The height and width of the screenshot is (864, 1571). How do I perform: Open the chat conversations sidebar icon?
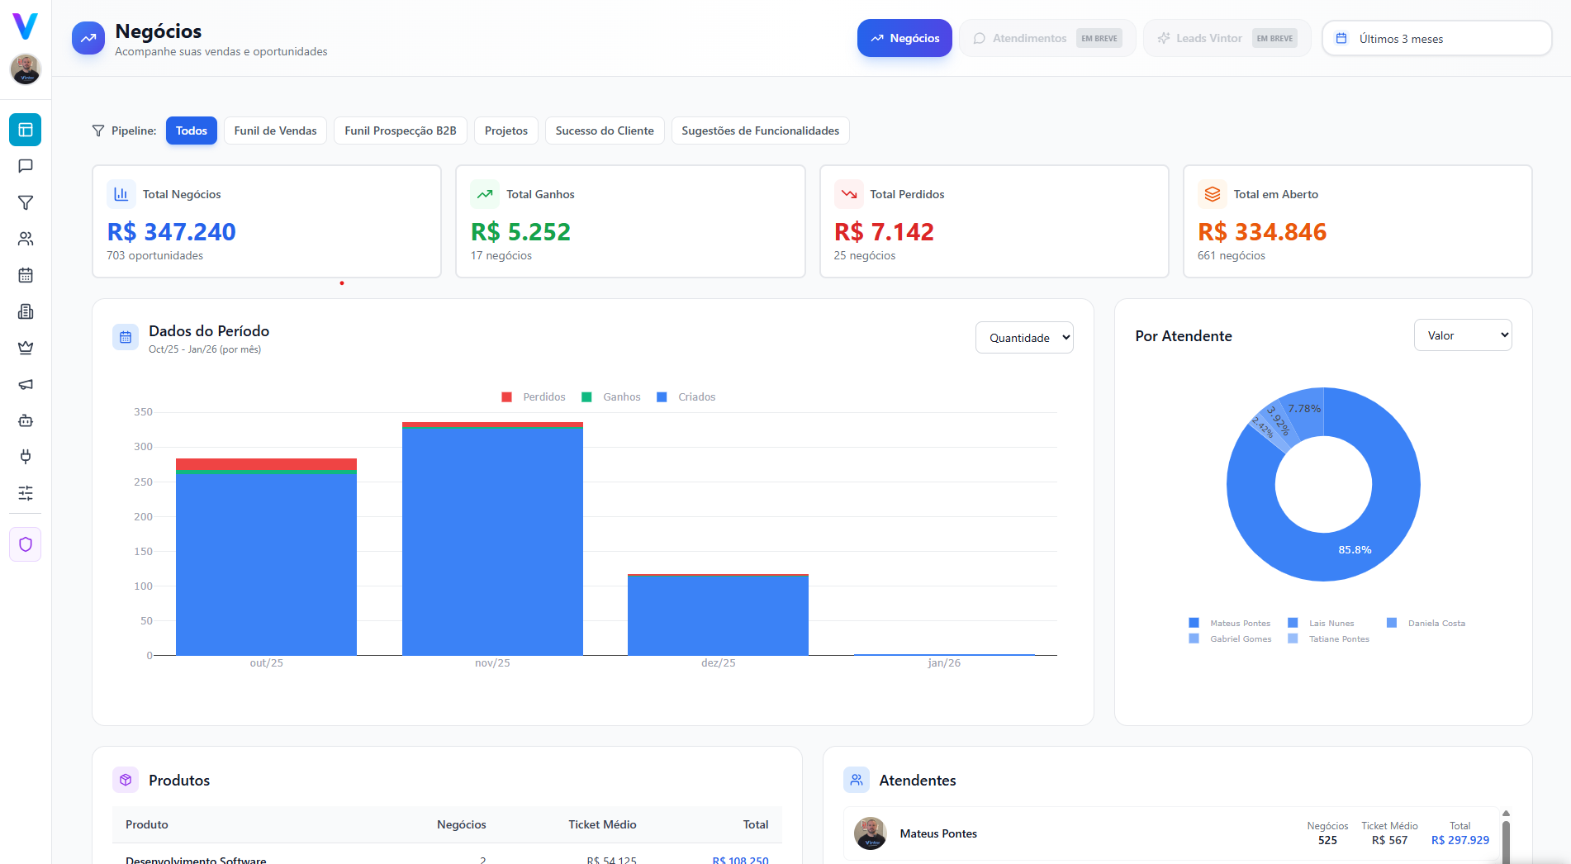pyautogui.click(x=26, y=166)
